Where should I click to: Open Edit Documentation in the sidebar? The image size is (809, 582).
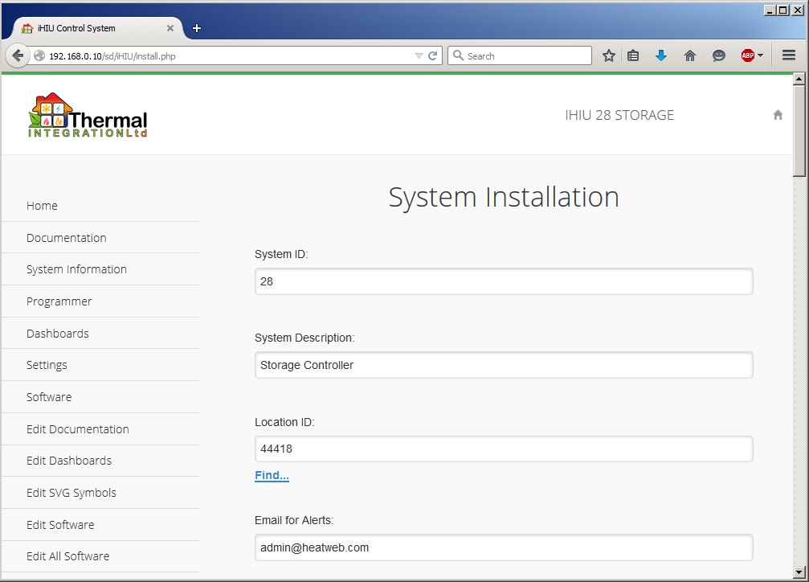pos(78,429)
